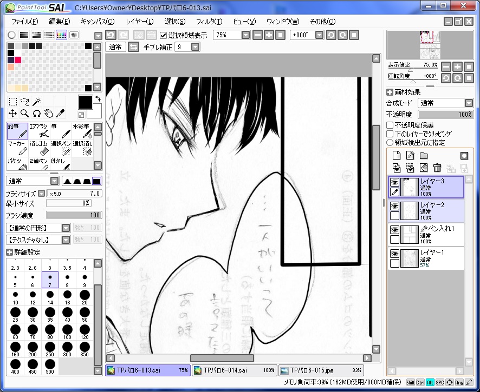Choose the マーカー marker tool
This screenshot has height=392, width=480.
point(17,148)
